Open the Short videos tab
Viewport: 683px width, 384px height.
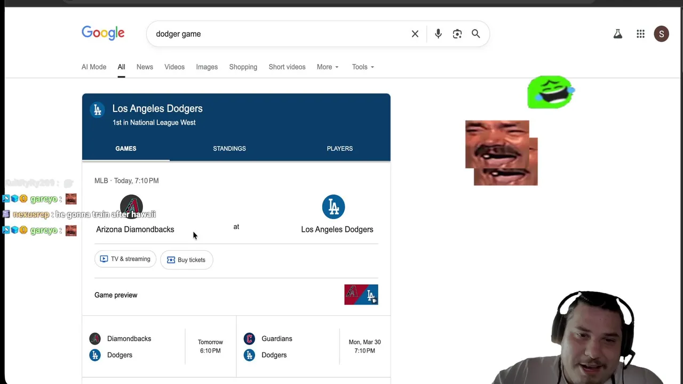(287, 67)
